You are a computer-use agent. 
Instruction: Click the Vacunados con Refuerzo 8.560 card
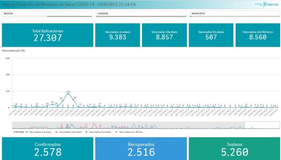pos(258,35)
